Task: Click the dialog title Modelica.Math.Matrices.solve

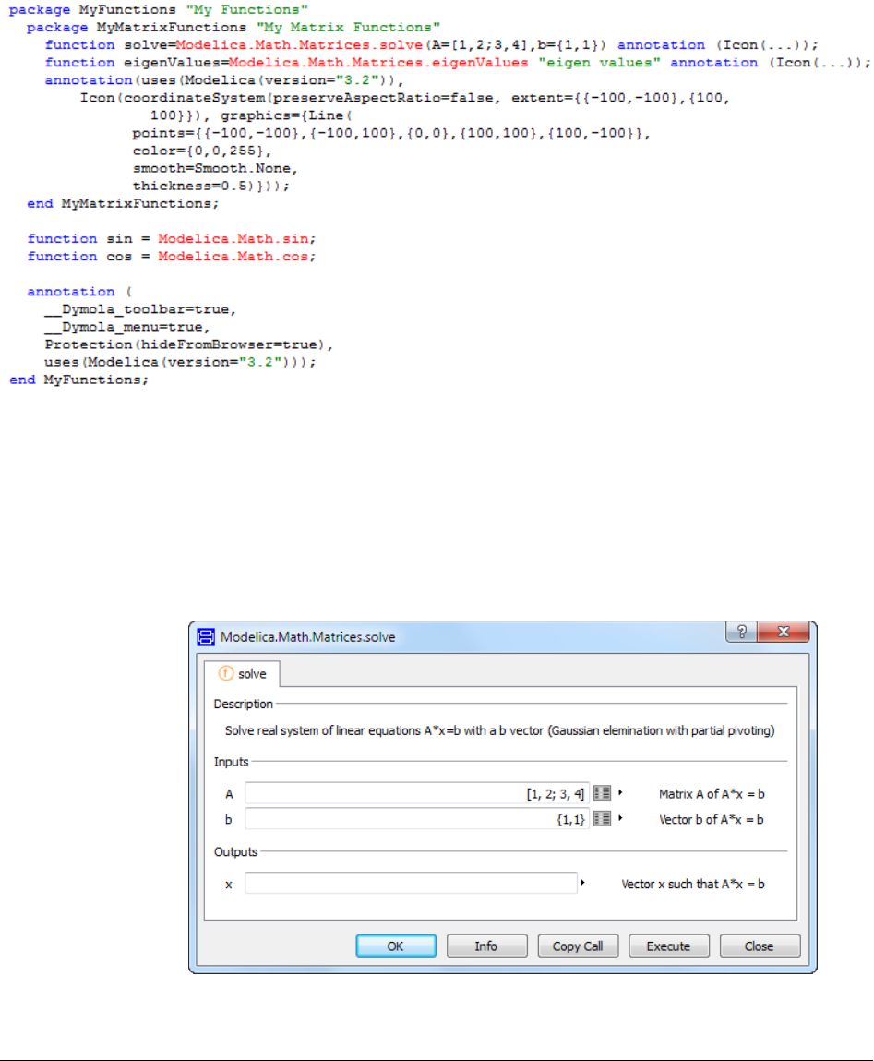Action: tap(308, 637)
